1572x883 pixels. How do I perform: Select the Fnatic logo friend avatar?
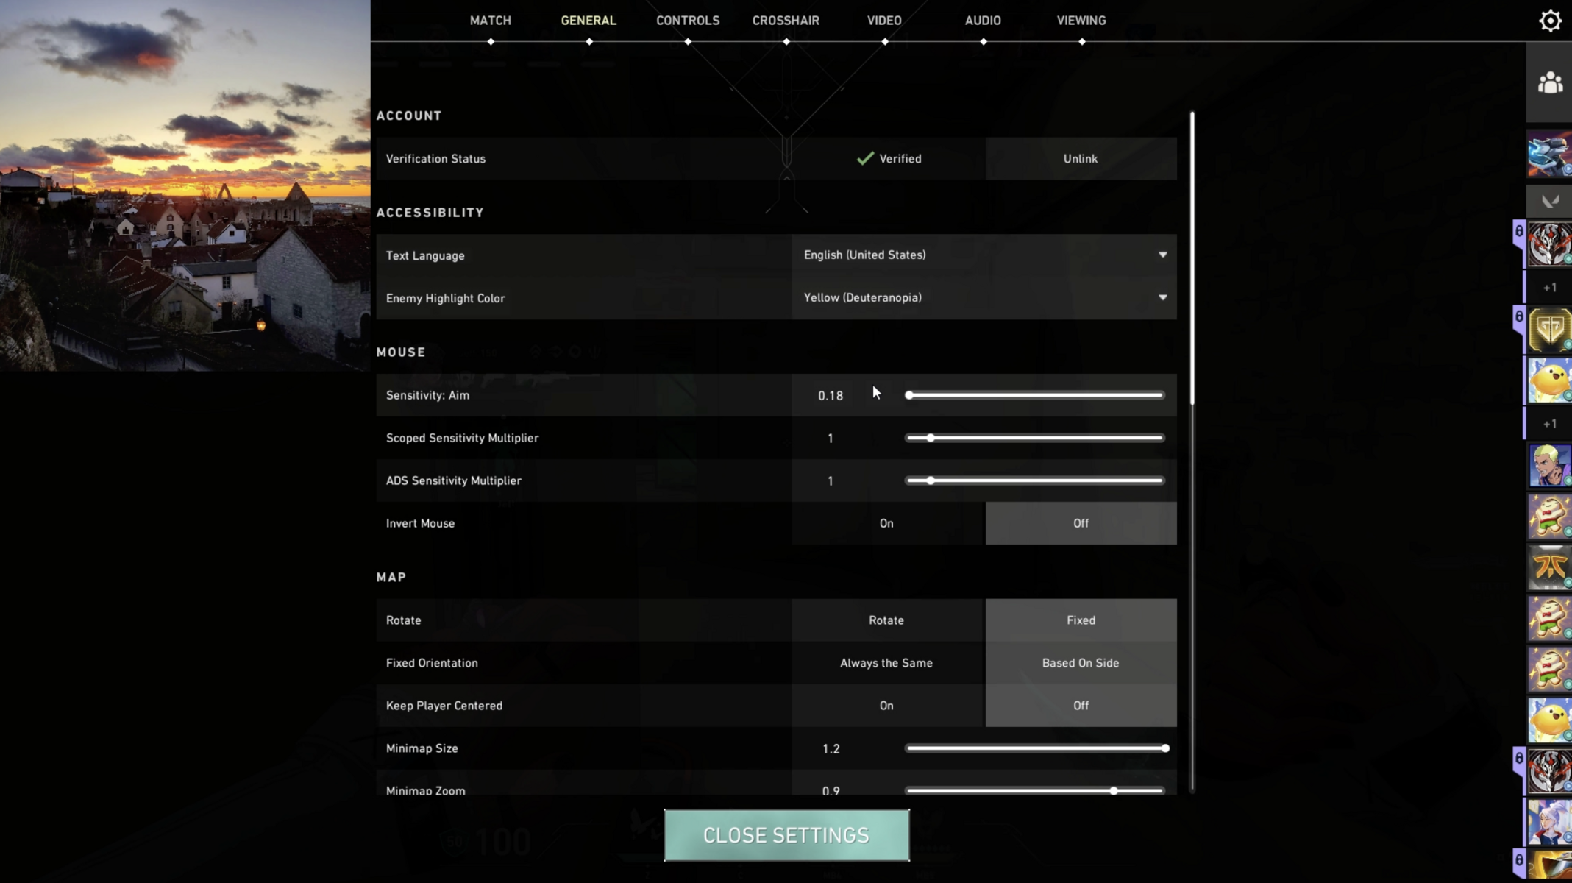[1549, 567]
